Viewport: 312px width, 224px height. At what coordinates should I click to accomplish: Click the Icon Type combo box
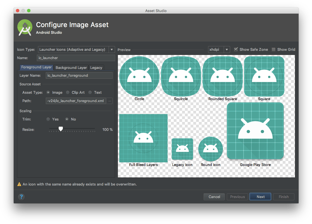[77, 49]
